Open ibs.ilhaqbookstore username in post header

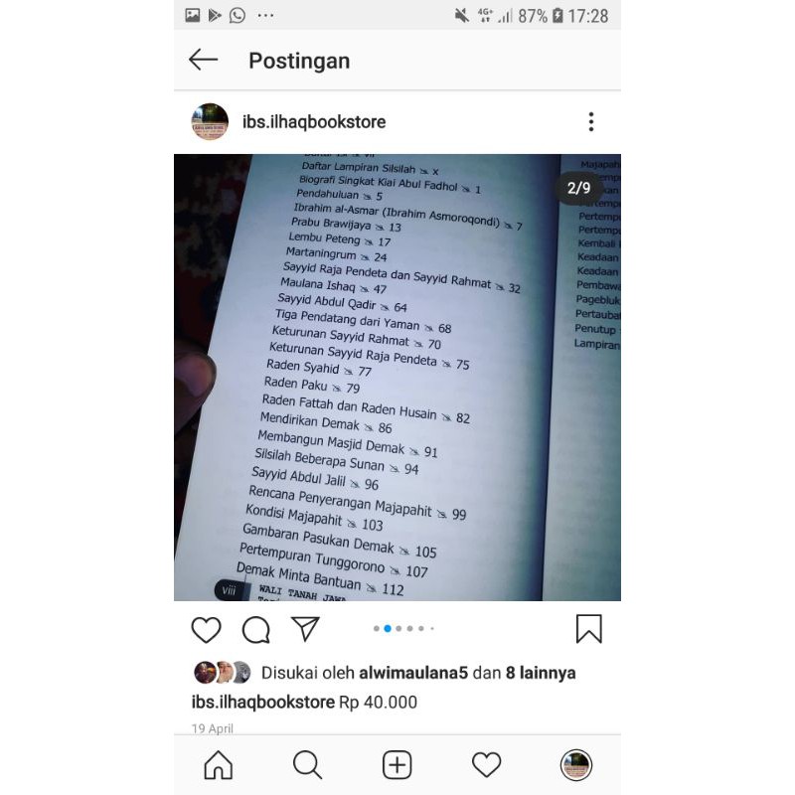tap(314, 122)
